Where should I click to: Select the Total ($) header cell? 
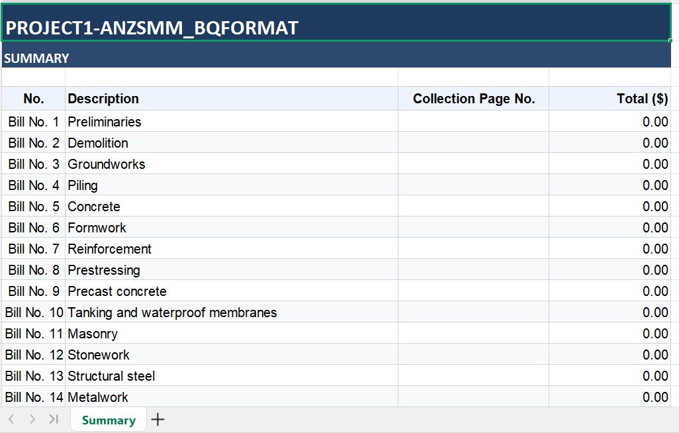coord(610,99)
